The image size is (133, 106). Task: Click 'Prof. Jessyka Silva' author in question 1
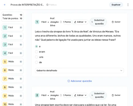click(x=54, y=22)
